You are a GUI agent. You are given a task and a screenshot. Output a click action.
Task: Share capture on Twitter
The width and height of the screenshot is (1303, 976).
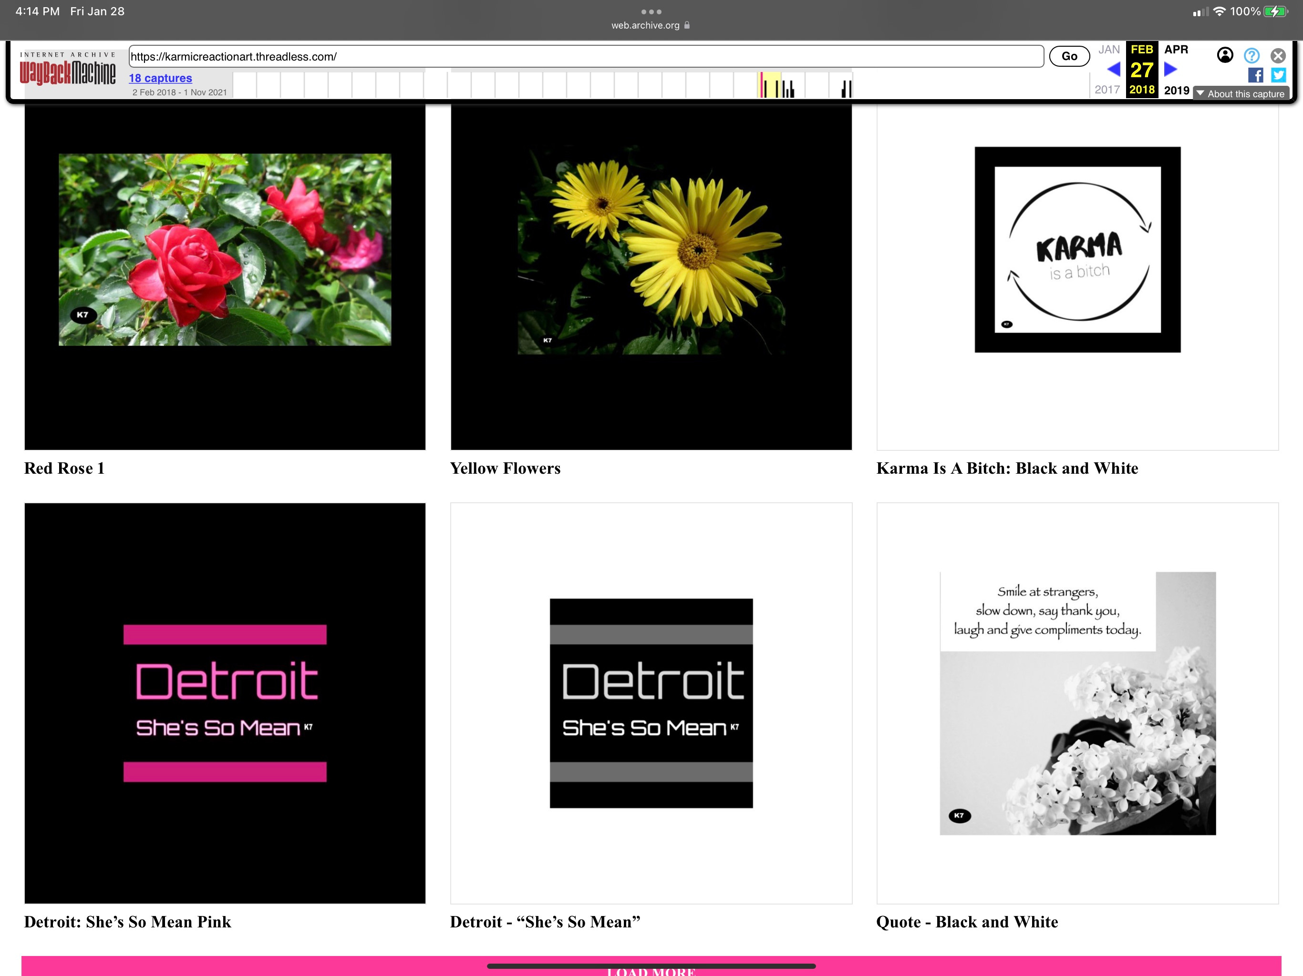pos(1278,75)
